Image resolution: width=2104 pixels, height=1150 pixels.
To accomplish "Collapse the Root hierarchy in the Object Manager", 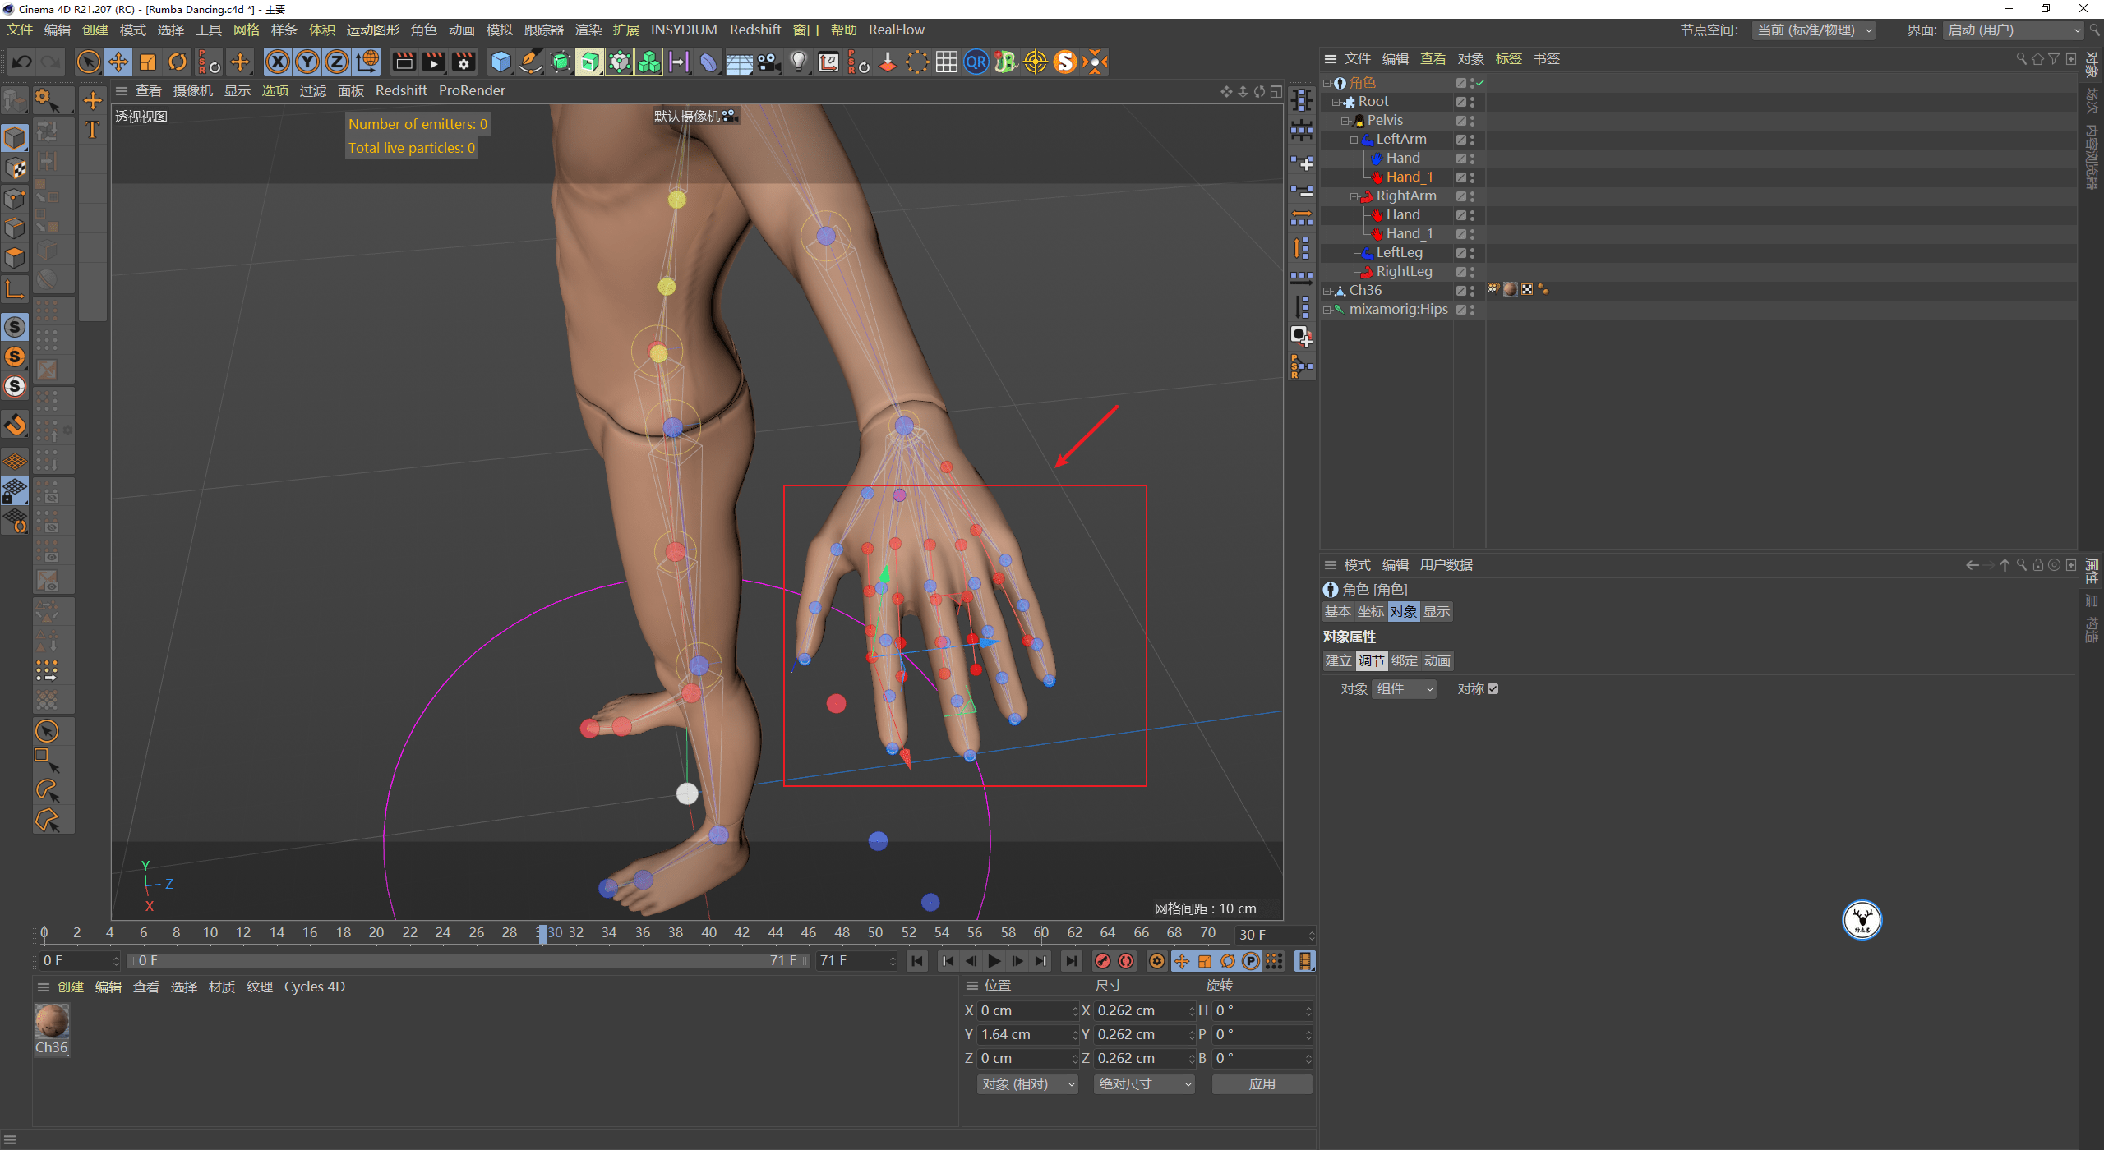I will tap(1335, 101).
